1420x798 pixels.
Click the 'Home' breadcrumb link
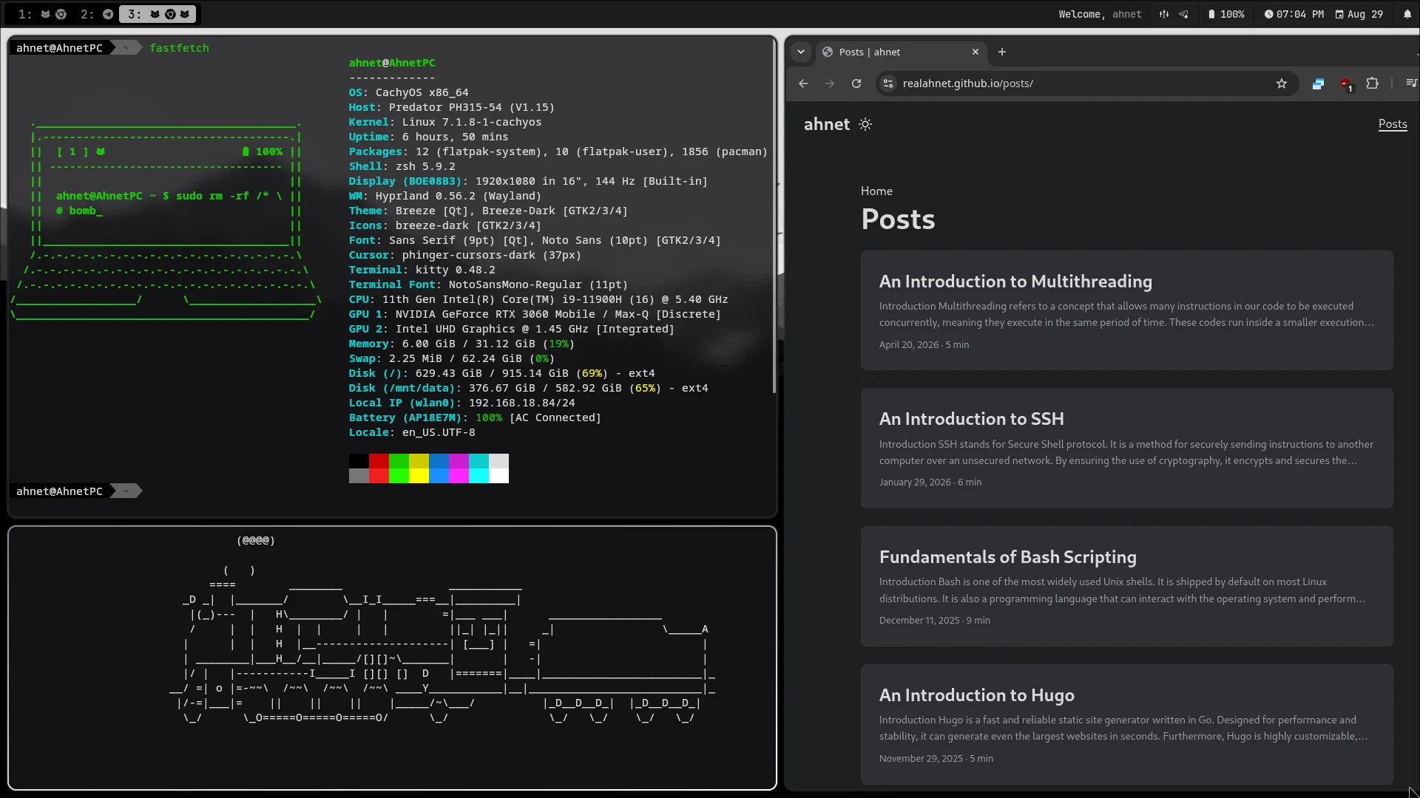(876, 191)
